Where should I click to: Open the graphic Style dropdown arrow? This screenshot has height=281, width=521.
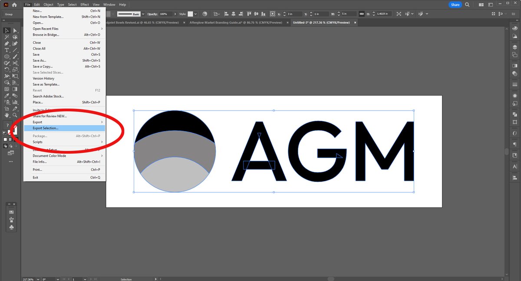coord(196,14)
